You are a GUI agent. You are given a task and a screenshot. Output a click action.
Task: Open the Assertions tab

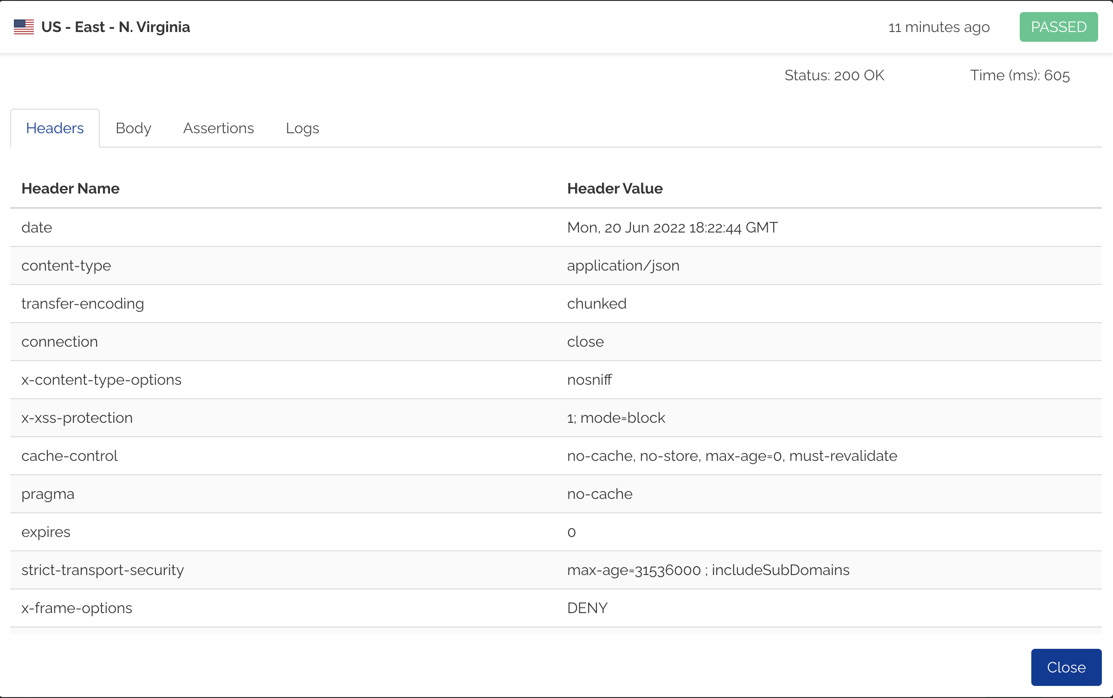point(218,128)
